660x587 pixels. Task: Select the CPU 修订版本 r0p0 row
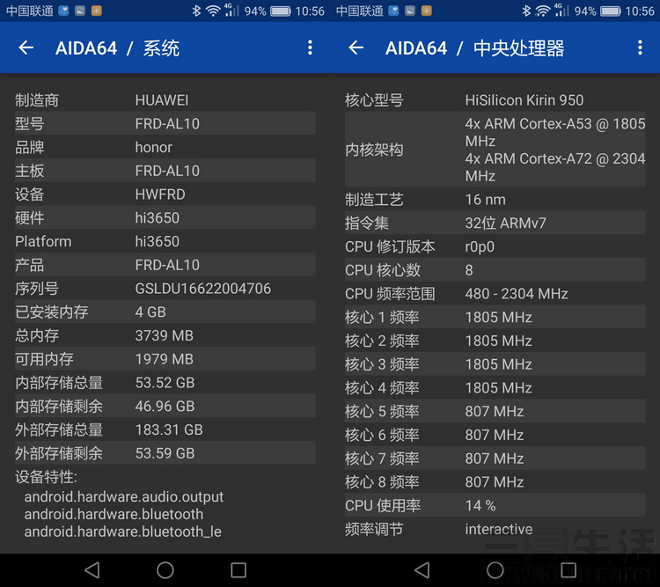click(495, 246)
